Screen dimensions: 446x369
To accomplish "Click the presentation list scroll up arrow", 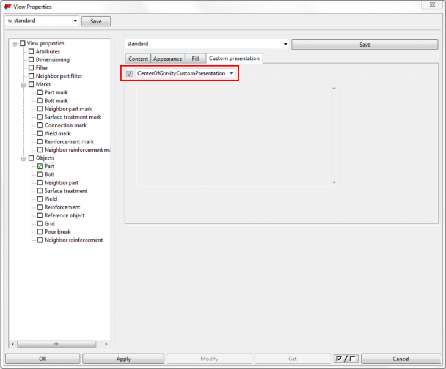I will [334, 88].
